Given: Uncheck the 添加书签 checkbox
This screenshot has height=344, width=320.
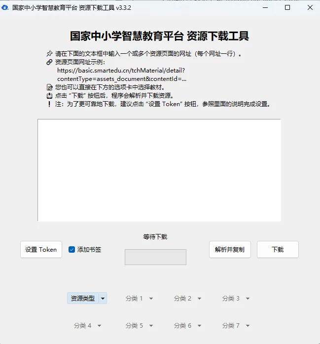Looking at the screenshot, I should coord(71,249).
